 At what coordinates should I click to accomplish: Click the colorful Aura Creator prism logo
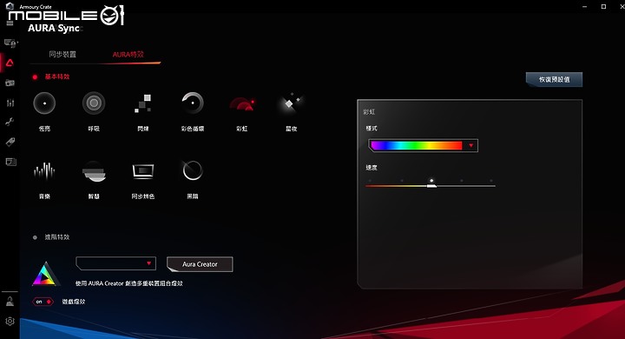click(x=46, y=274)
